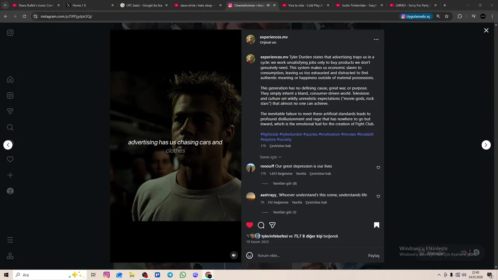This screenshot has width=498, height=280.
Task: Open emoji picker in comment box
Action: coord(250,255)
